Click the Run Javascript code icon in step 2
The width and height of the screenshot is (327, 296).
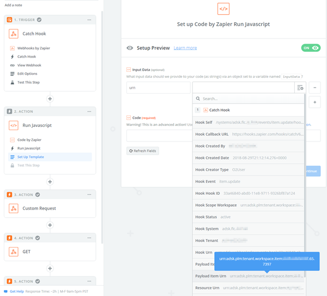[x=14, y=125]
